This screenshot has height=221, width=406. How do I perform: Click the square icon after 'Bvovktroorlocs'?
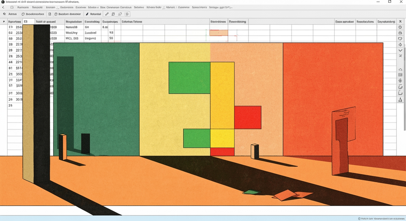click(50, 14)
